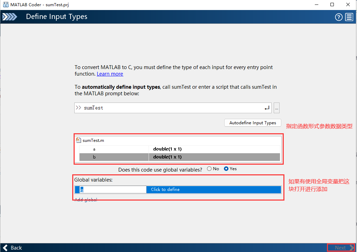Click Autodefine Input Types button
Viewport: 357px width, 252px height.
253,123
